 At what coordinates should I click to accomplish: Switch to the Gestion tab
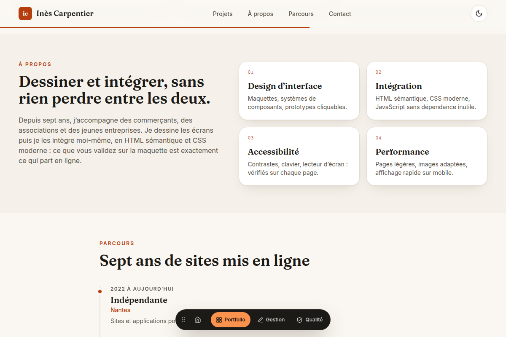tap(271, 320)
